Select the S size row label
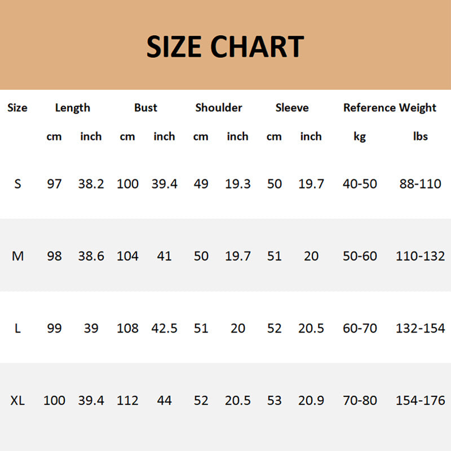Image resolution: width=451 pixels, height=451 pixels. (x=17, y=184)
